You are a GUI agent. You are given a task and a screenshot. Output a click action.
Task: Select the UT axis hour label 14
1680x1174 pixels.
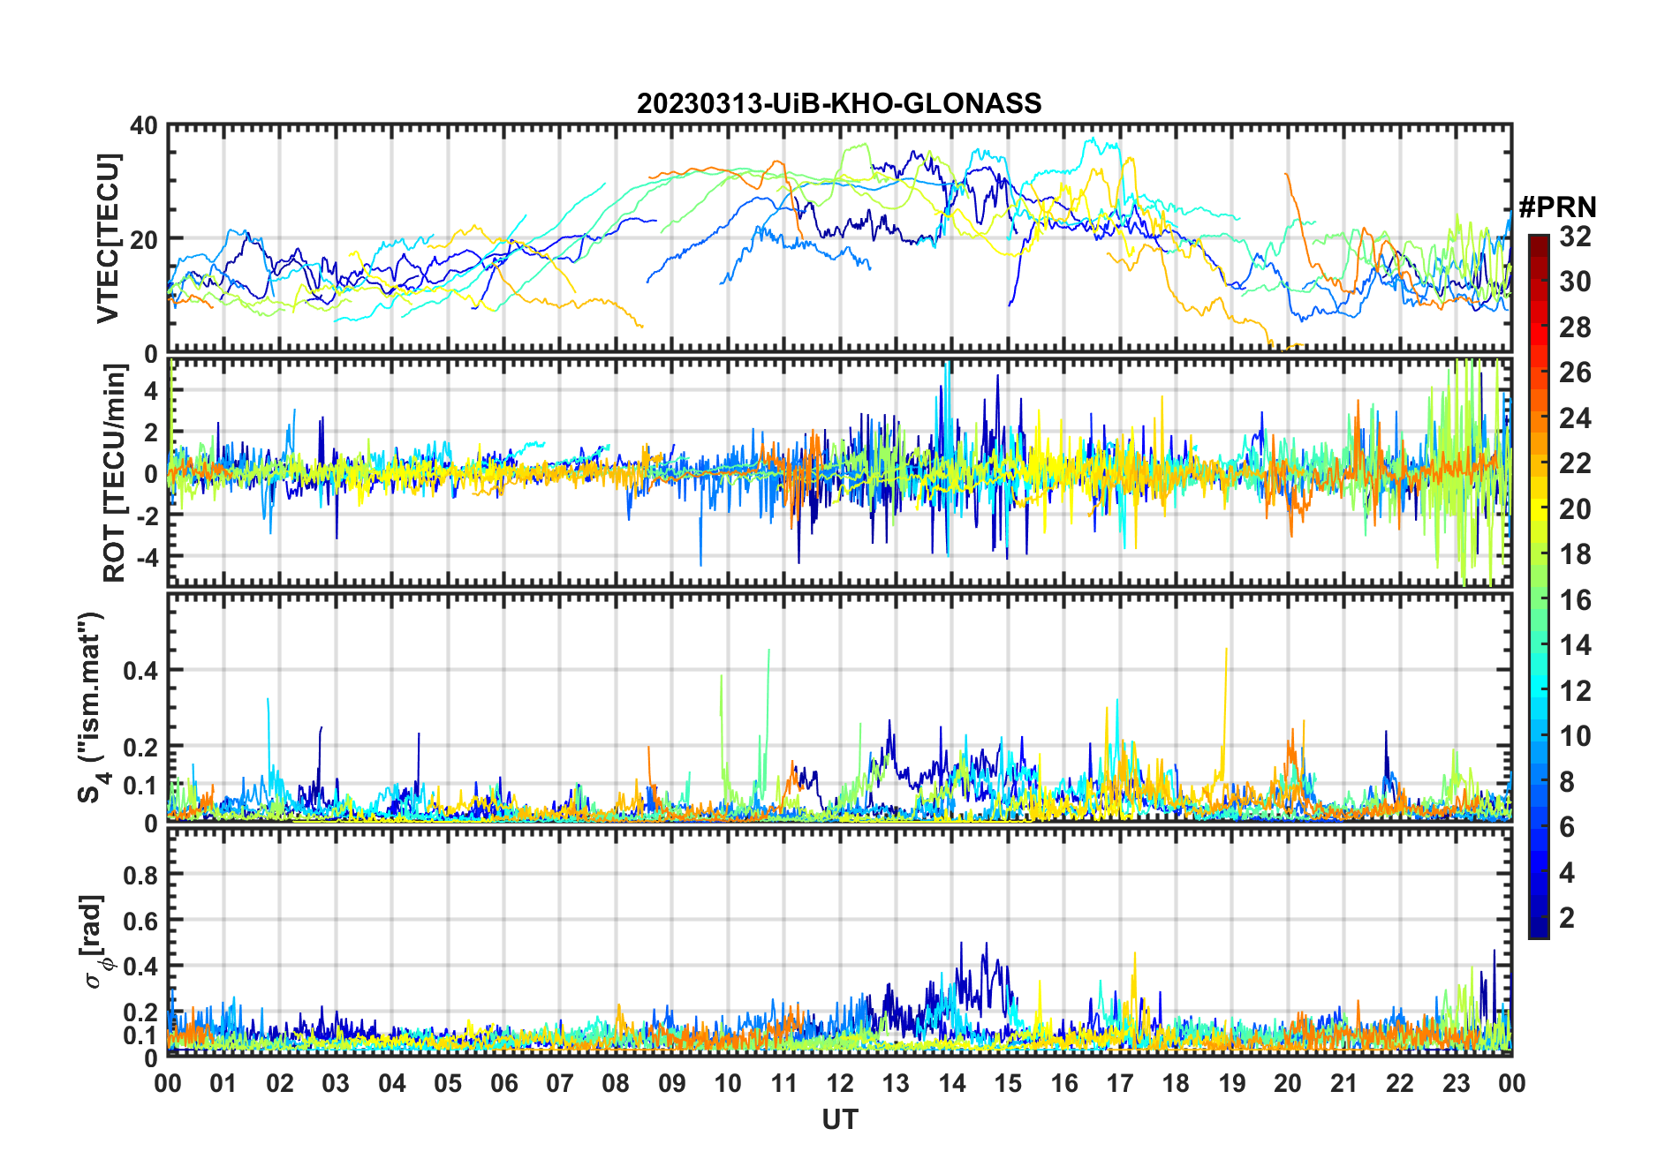pos(952,1083)
